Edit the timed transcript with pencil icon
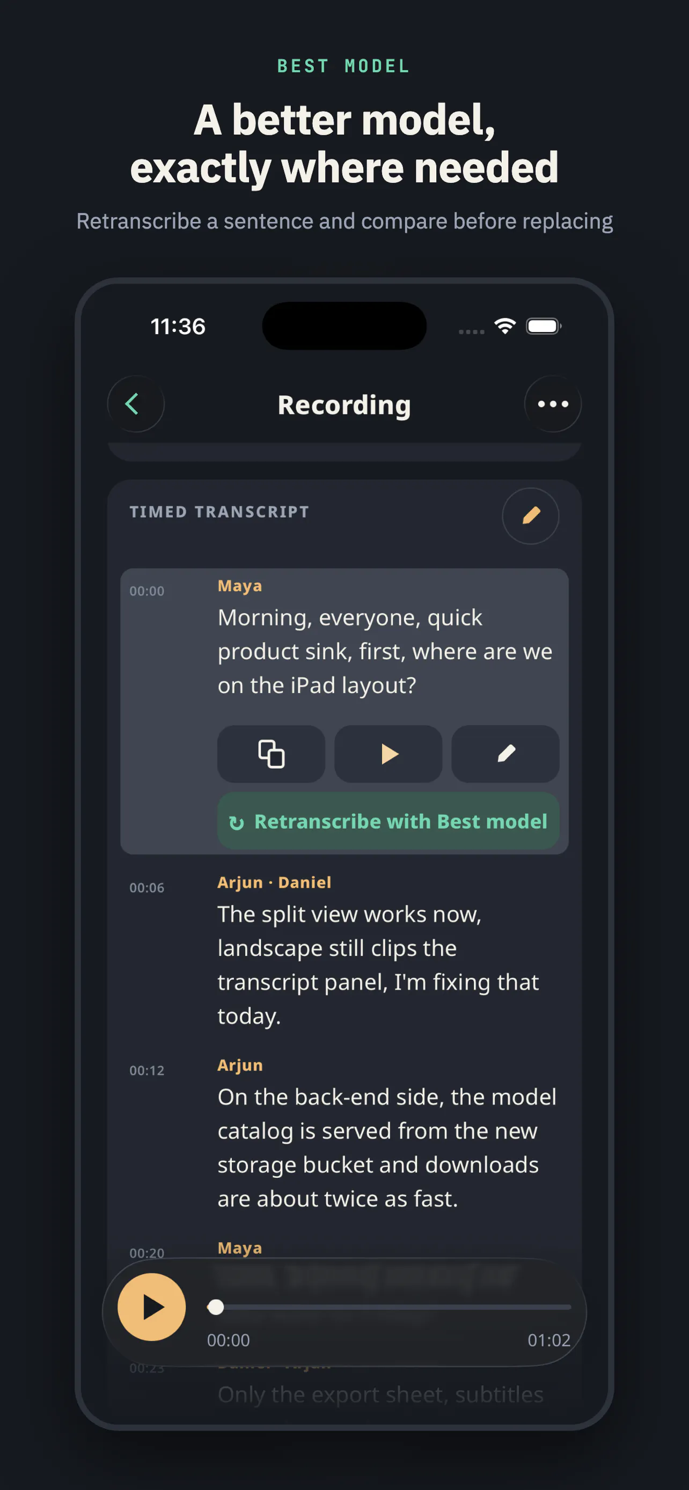The height and width of the screenshot is (1490, 689). click(531, 515)
